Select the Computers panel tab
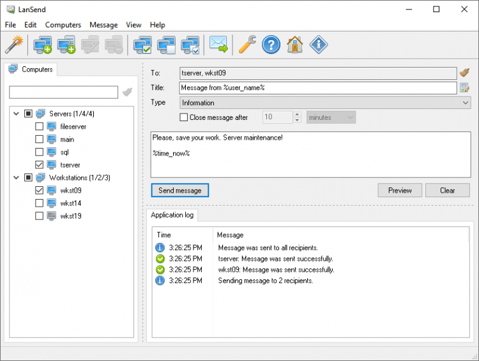The width and height of the screenshot is (479, 361). click(31, 70)
